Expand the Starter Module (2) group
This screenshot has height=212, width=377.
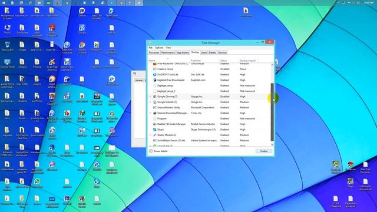tap(151, 135)
